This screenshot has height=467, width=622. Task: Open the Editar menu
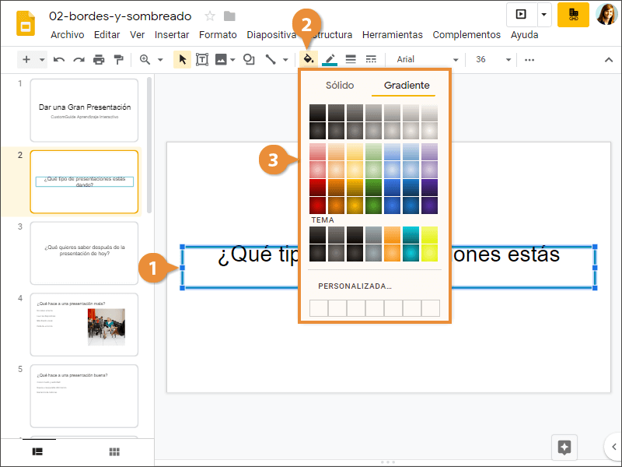107,35
